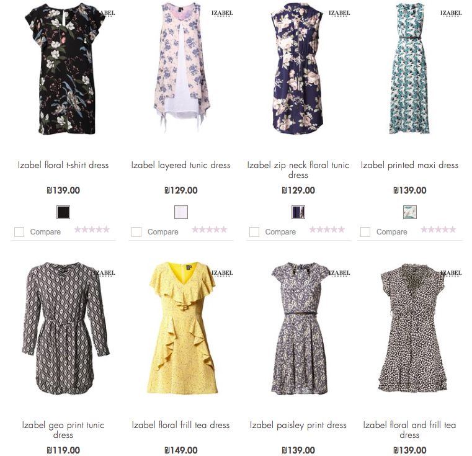Screen dimensions: 472x456
Task: Open Izabel paisley print dress title link
Action: click(x=298, y=425)
